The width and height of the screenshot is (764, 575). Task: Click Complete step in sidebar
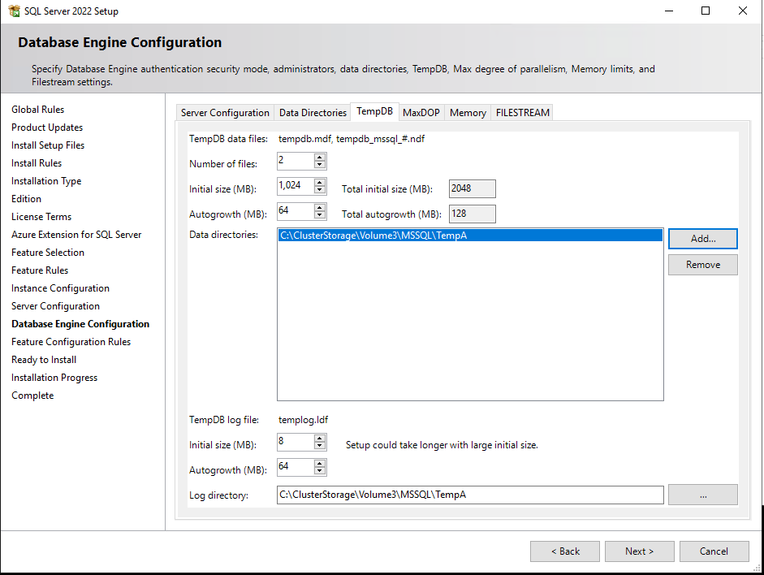32,396
